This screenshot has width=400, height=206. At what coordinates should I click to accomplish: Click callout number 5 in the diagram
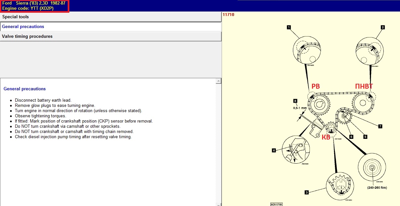[x=365, y=137]
